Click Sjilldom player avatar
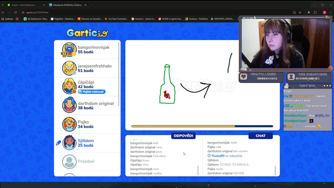 coord(69,143)
